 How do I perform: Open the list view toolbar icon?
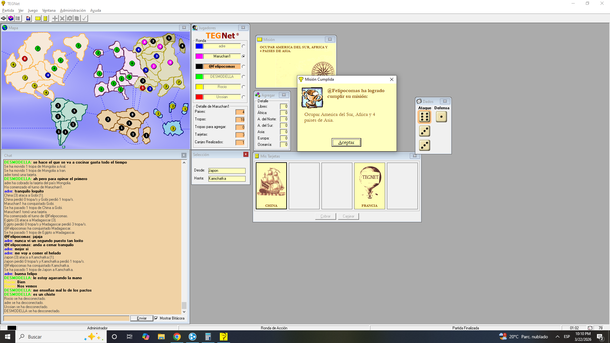coord(18,18)
